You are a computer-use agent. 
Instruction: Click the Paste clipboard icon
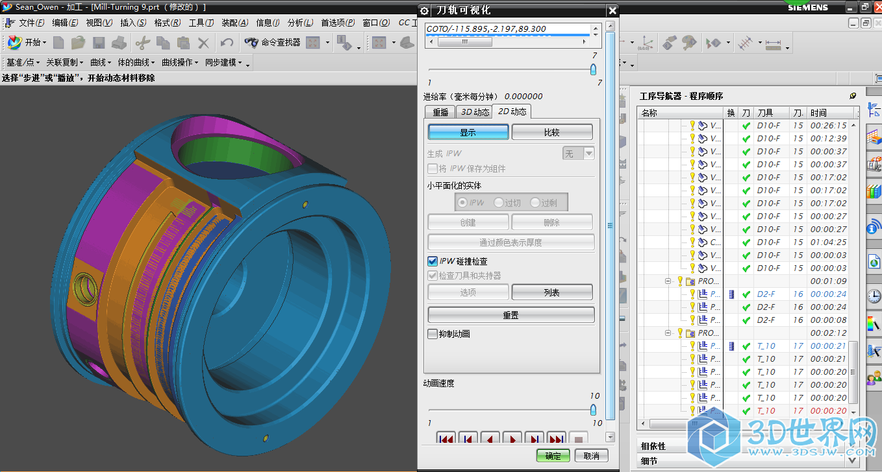pos(183,43)
